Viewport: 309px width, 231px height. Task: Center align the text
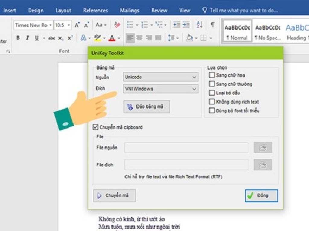pos(139,38)
